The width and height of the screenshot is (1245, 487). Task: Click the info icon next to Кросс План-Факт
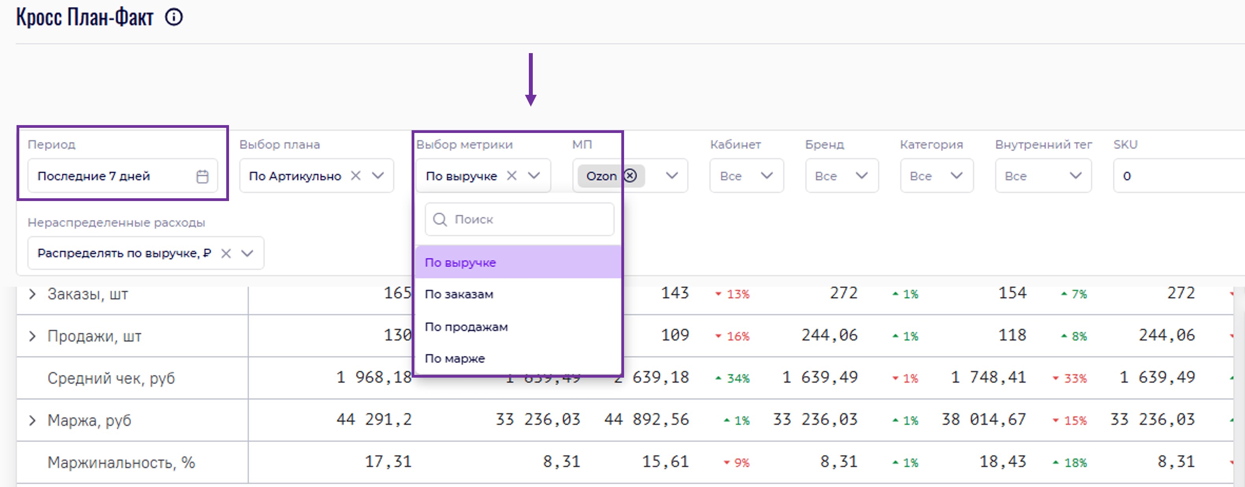tap(174, 17)
